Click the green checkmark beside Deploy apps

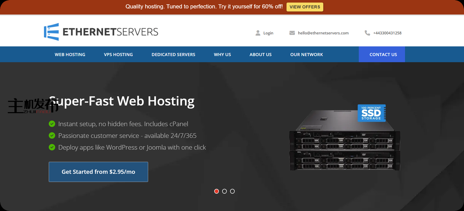(52, 147)
